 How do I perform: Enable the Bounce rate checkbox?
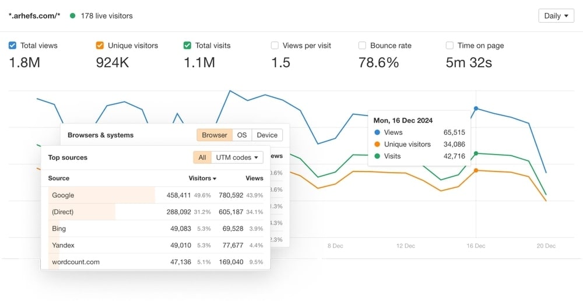pyautogui.click(x=362, y=45)
